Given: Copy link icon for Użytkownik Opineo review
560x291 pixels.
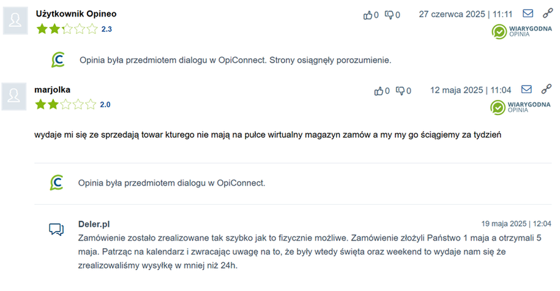Looking at the screenshot, I should click(547, 13).
